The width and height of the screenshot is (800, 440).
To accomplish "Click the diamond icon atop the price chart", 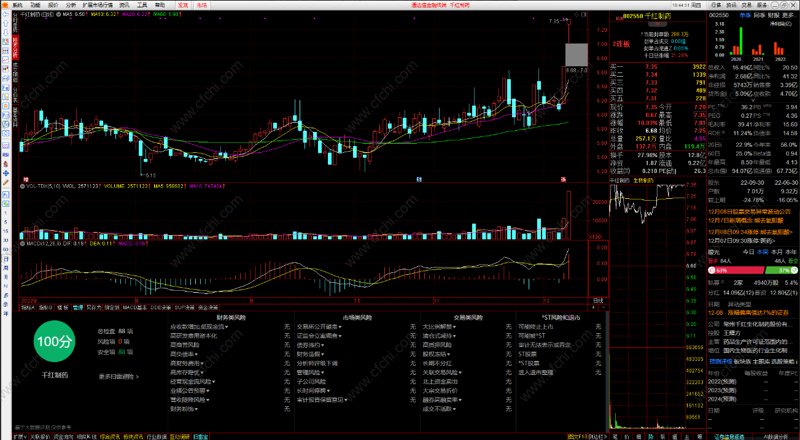I will pyautogui.click(x=576, y=15).
